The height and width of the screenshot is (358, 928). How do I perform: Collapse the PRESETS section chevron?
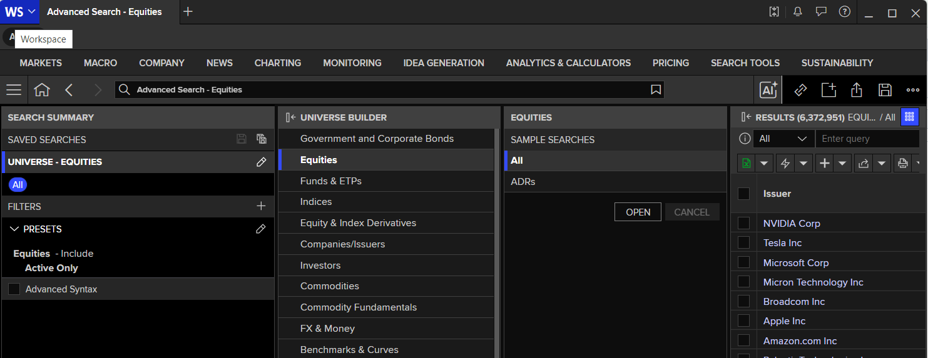coord(15,229)
